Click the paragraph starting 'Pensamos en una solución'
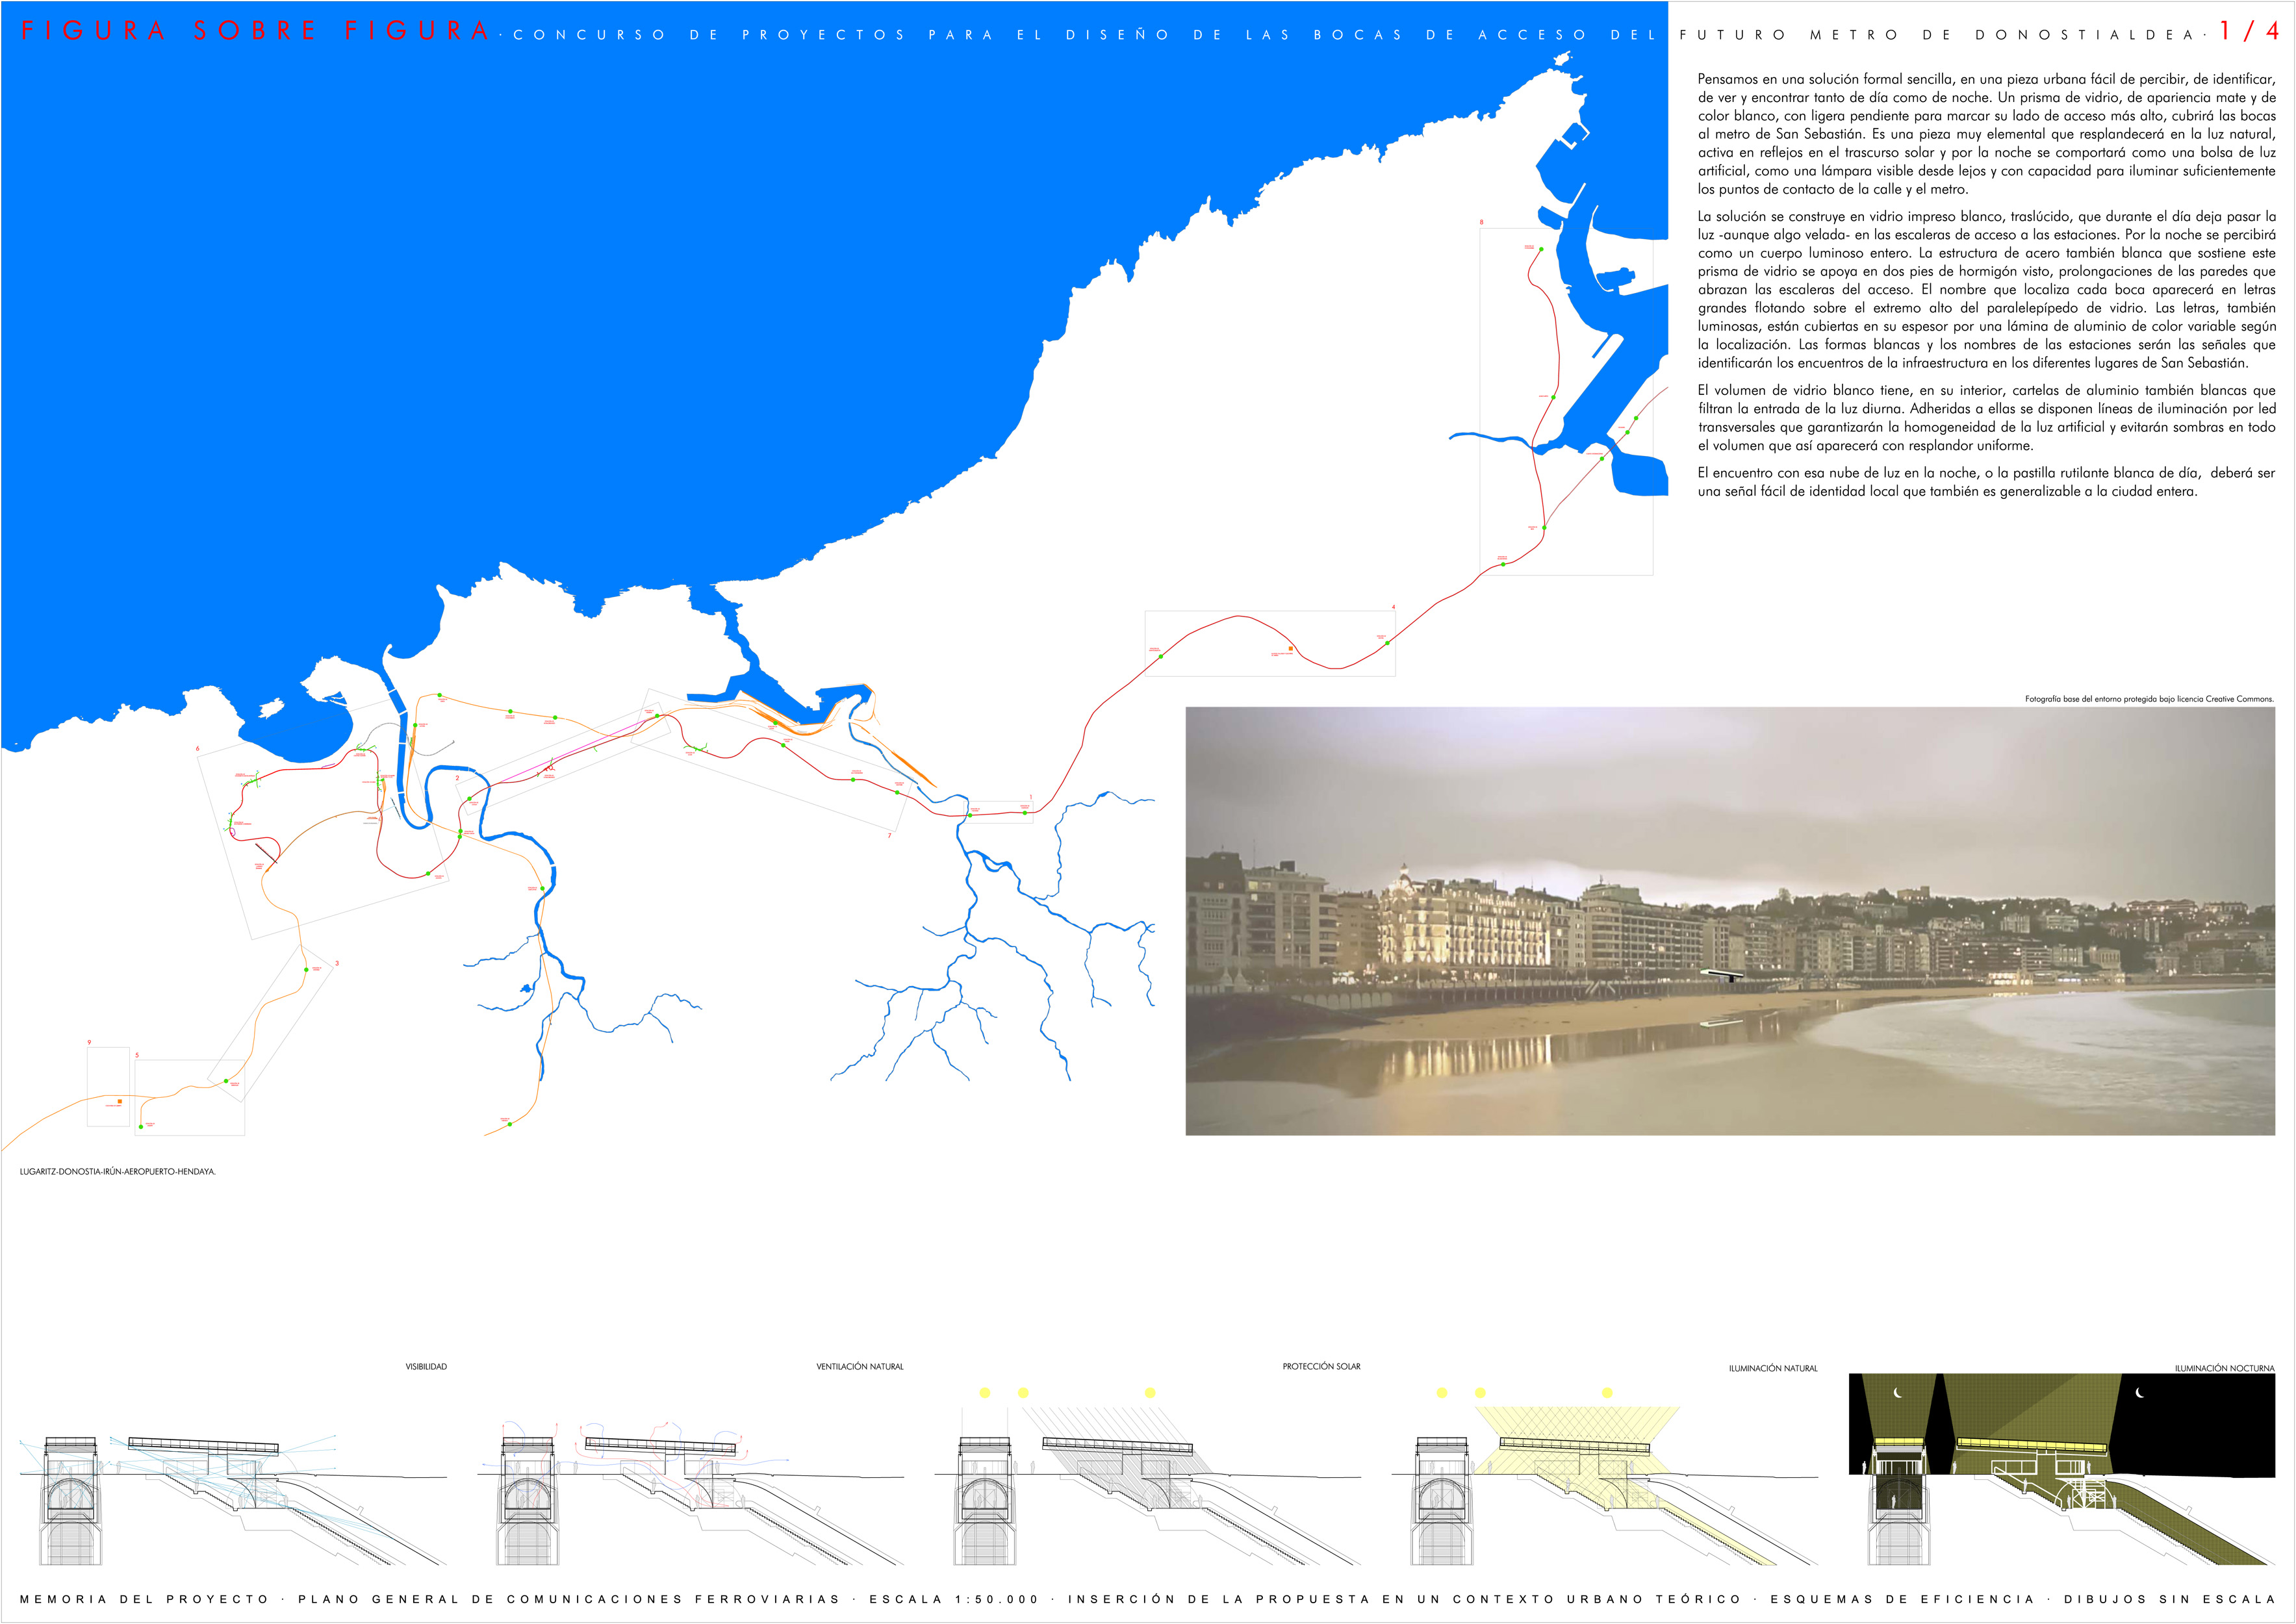This screenshot has width=2296, height=1624. 1986,134
